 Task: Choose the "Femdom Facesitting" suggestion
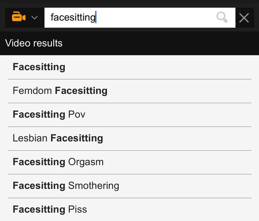click(x=129, y=91)
